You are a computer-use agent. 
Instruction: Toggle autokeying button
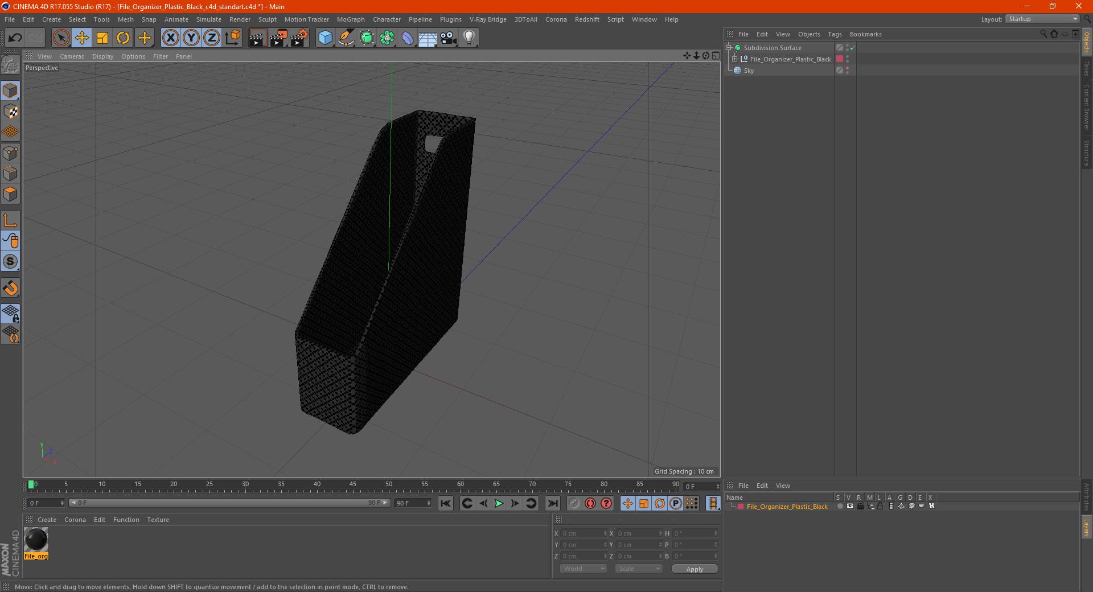tap(590, 503)
